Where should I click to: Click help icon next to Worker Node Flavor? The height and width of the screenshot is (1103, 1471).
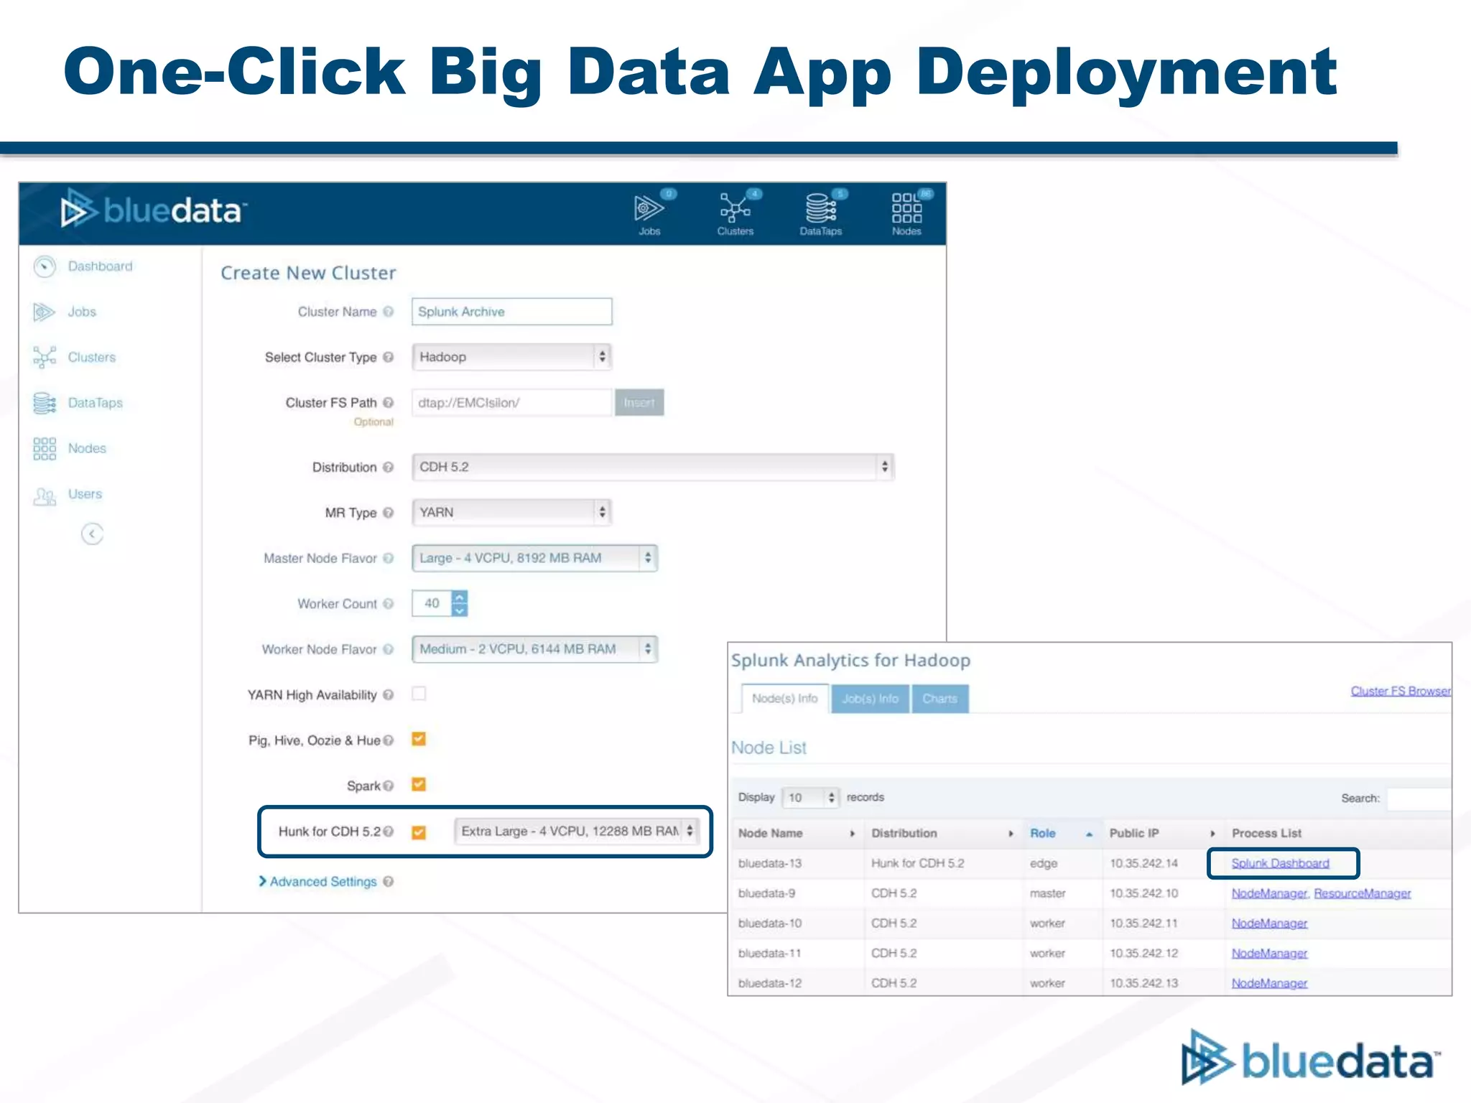tap(389, 649)
